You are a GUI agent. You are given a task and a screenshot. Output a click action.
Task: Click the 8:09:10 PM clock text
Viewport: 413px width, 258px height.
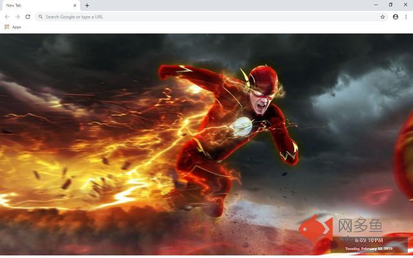(368, 240)
